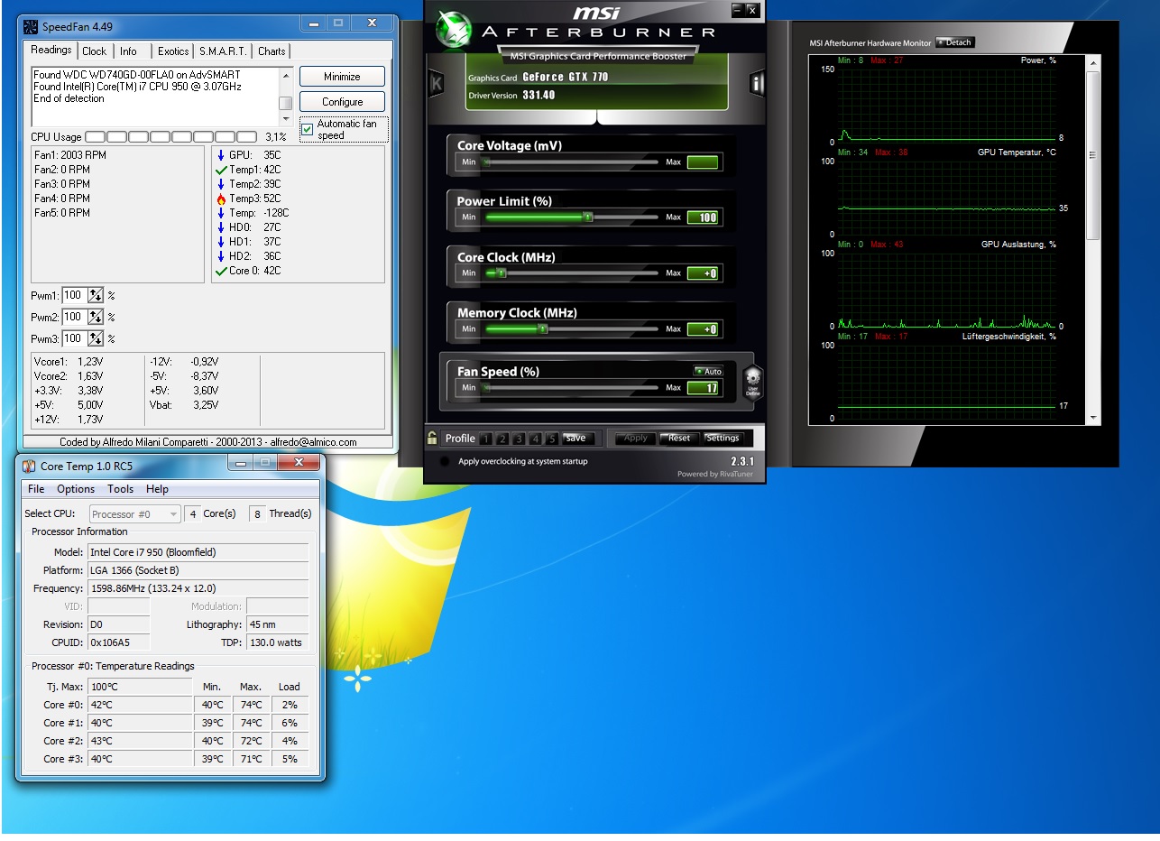This screenshot has width=1160, height=841.
Task: Click the Afterburner Reset button
Action: tap(678, 439)
